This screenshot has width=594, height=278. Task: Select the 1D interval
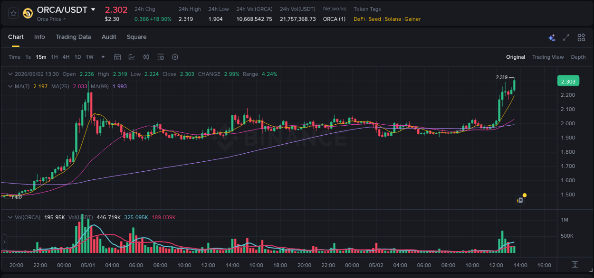pos(77,57)
